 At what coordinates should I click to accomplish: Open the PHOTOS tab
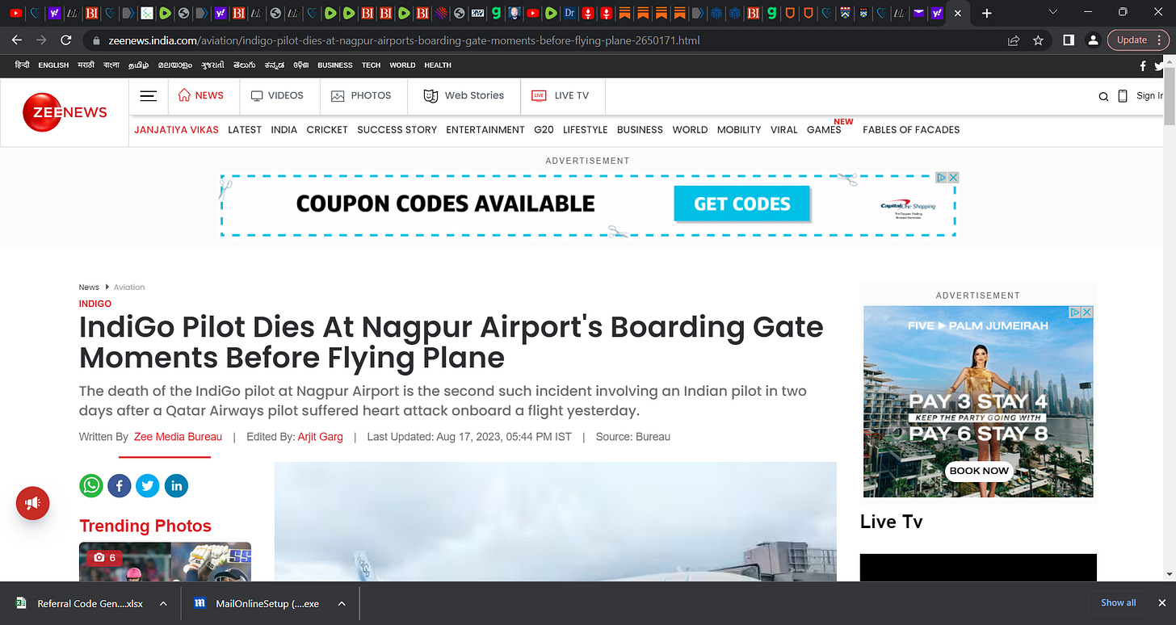pyautogui.click(x=361, y=95)
